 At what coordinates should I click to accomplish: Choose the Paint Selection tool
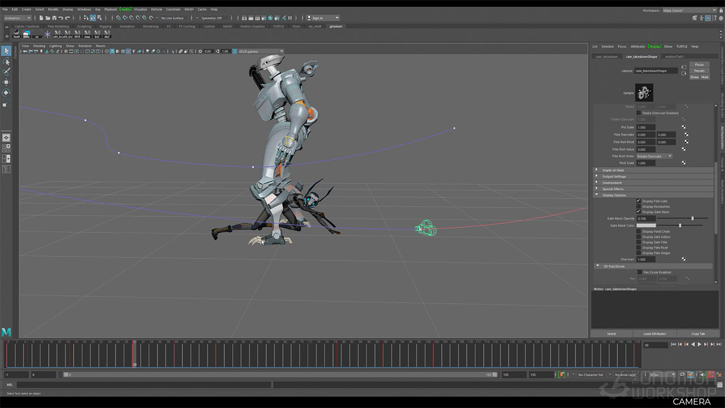click(6, 72)
